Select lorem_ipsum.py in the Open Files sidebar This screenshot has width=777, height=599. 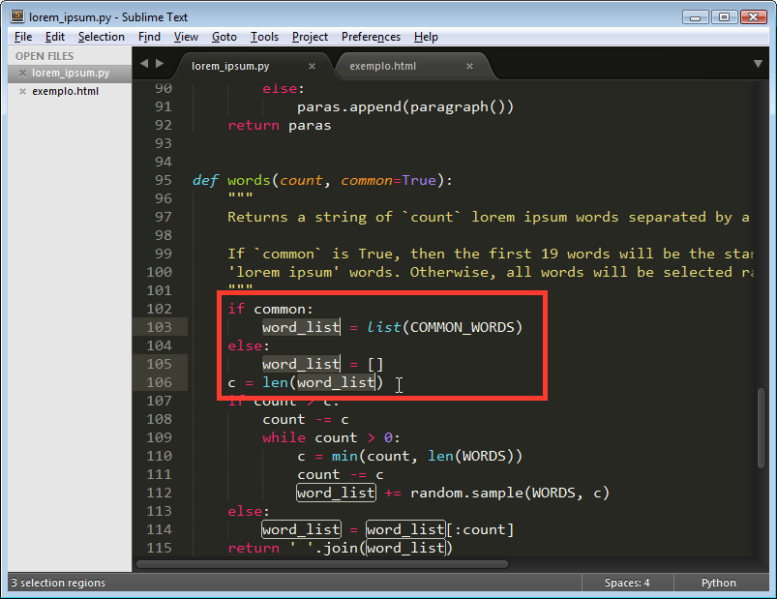(70, 74)
